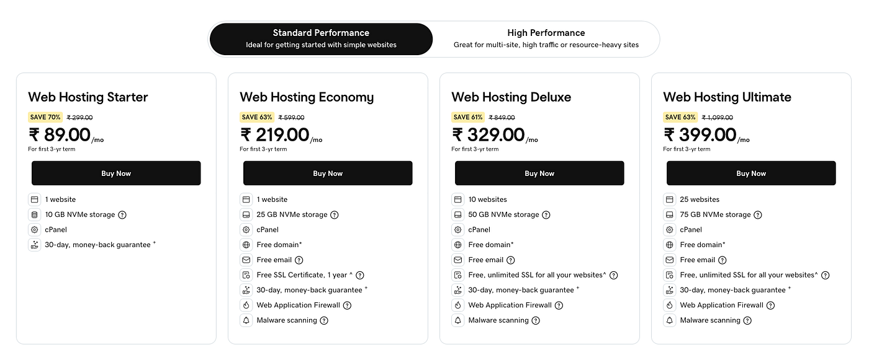Buy the Web Hosting Starter plan

pos(116,173)
